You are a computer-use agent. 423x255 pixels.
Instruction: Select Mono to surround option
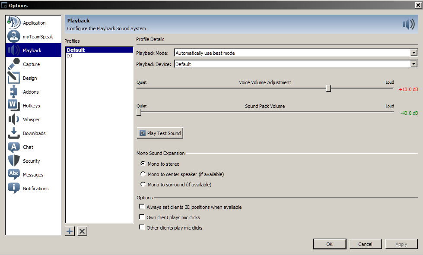143,184
